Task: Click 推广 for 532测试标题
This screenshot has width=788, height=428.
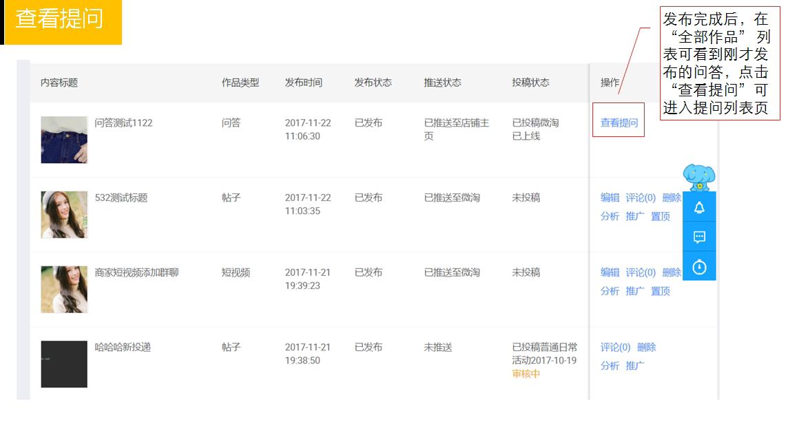Action: 634,216
